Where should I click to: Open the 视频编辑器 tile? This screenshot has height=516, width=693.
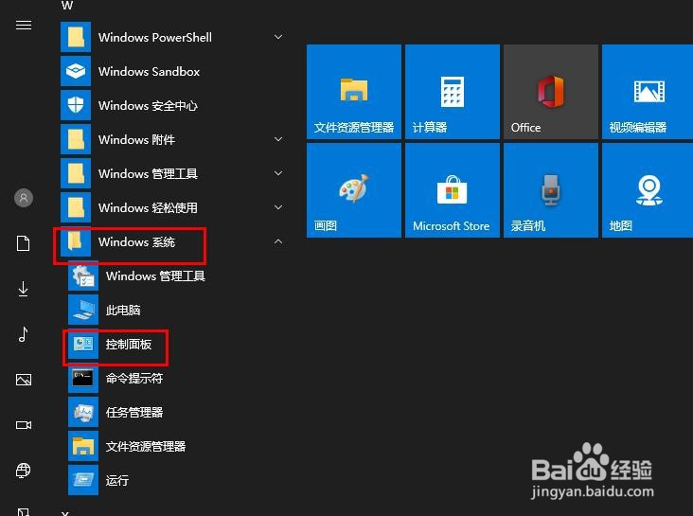pos(648,92)
